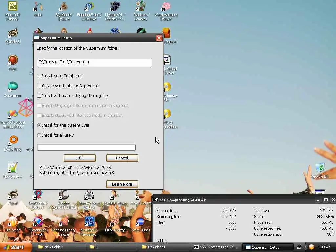Open Pixelus Deluxe desktop icon
This screenshot has width=336, height=252.
(115, 198)
